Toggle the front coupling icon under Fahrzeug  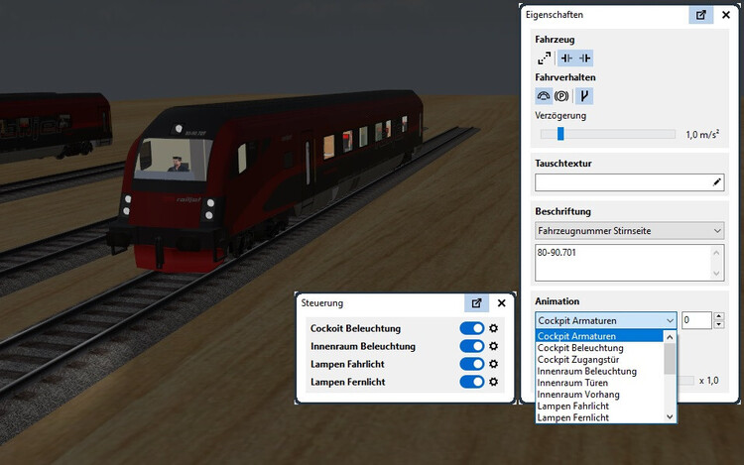[566, 58]
